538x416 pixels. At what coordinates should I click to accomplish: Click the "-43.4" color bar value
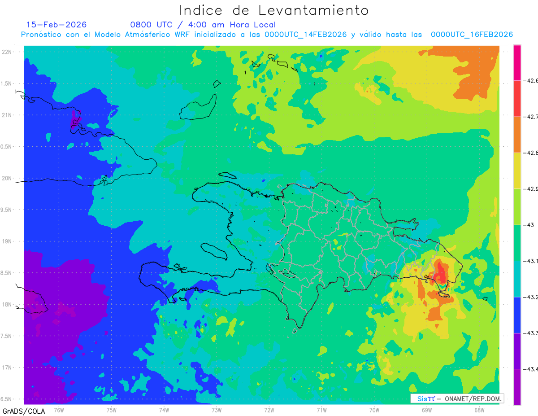(531, 369)
